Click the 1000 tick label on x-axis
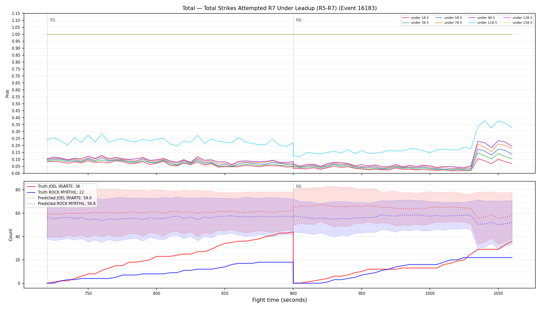541x309 pixels. click(x=430, y=293)
